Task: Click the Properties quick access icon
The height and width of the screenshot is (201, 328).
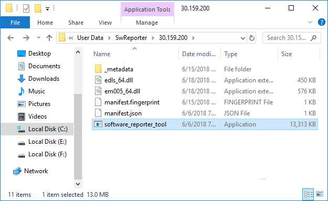Action: [26, 8]
